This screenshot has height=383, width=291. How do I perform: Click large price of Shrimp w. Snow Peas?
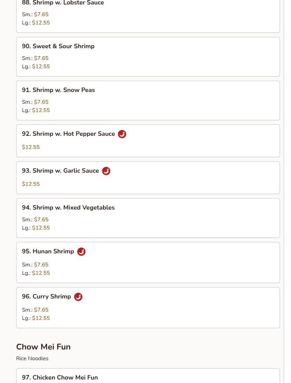(x=41, y=110)
